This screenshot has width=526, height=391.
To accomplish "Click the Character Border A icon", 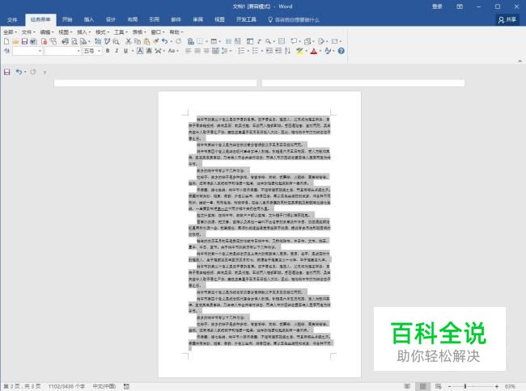I will click(x=140, y=51).
